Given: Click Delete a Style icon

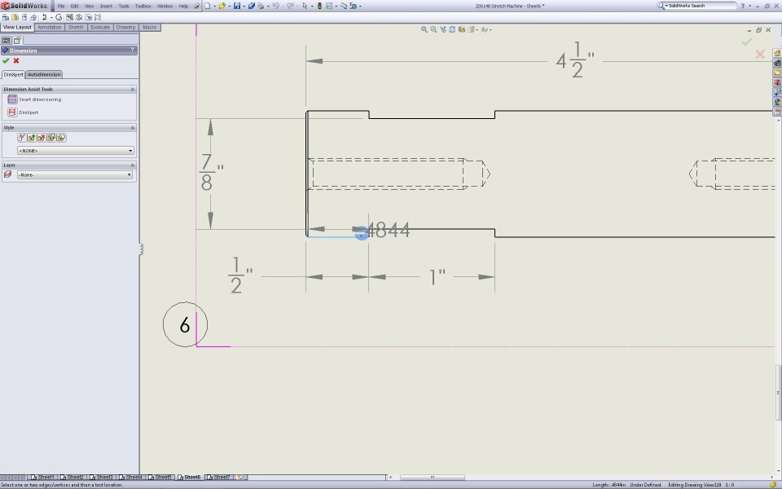Looking at the screenshot, I should [x=42, y=138].
